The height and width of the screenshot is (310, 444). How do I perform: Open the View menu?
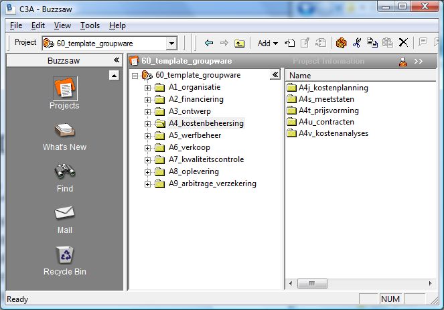(x=62, y=25)
